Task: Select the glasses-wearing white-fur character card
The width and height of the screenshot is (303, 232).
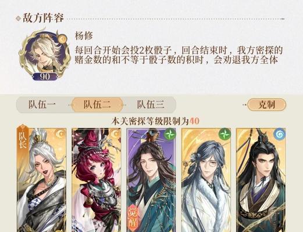Action: click(206, 180)
